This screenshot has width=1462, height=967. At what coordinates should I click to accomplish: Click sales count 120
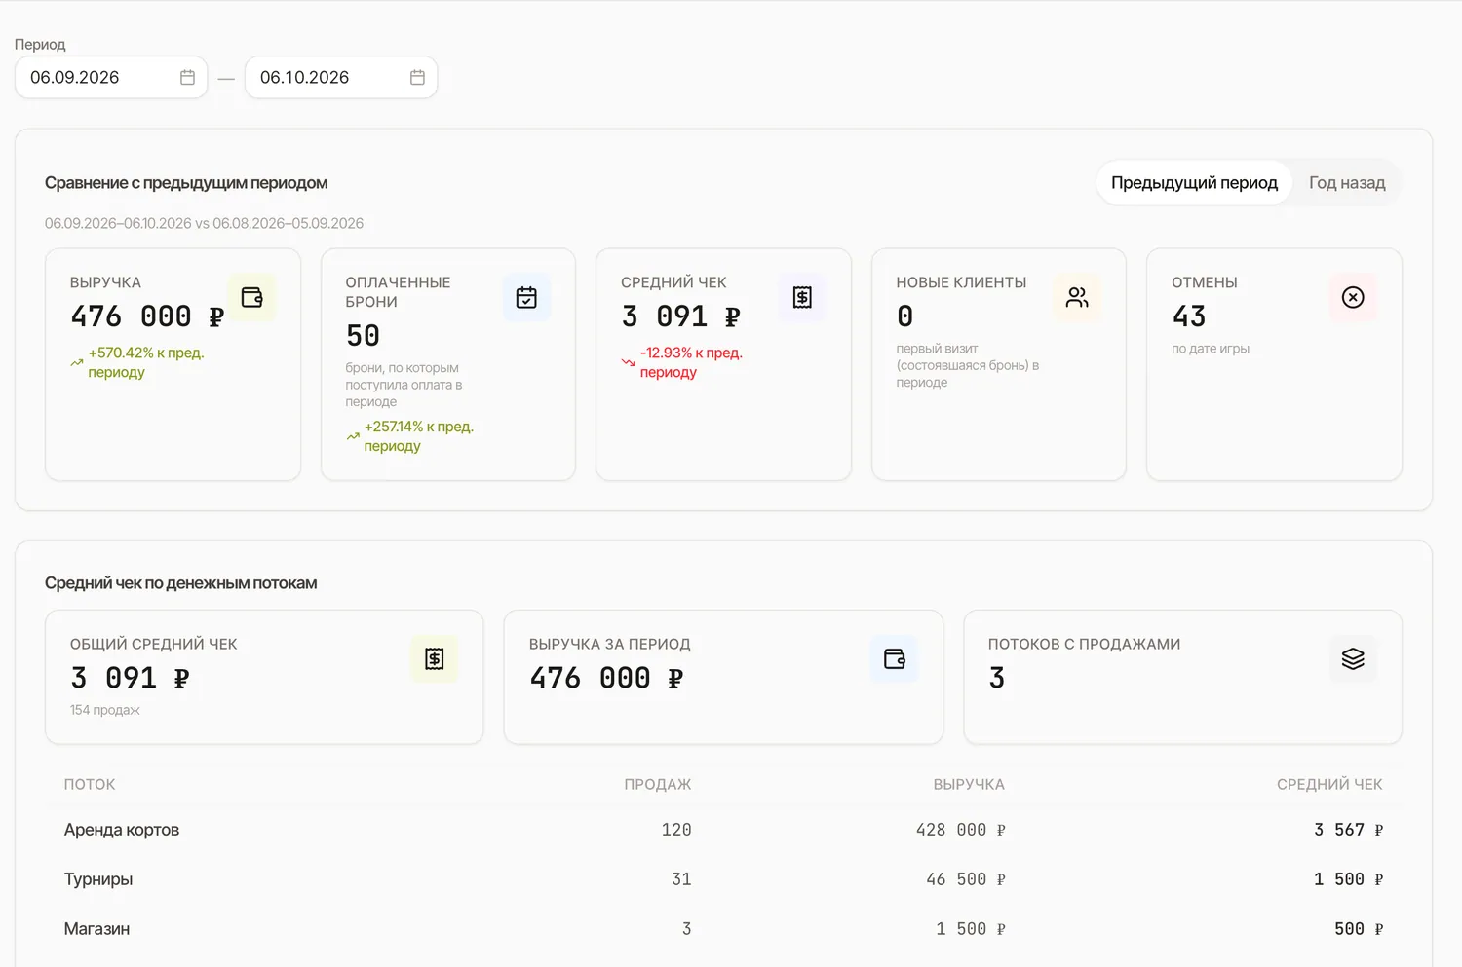pyautogui.click(x=676, y=830)
